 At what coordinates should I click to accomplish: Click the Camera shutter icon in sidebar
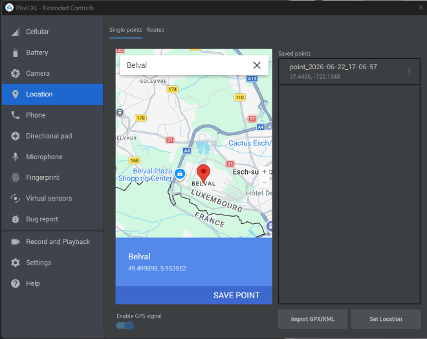pos(16,73)
